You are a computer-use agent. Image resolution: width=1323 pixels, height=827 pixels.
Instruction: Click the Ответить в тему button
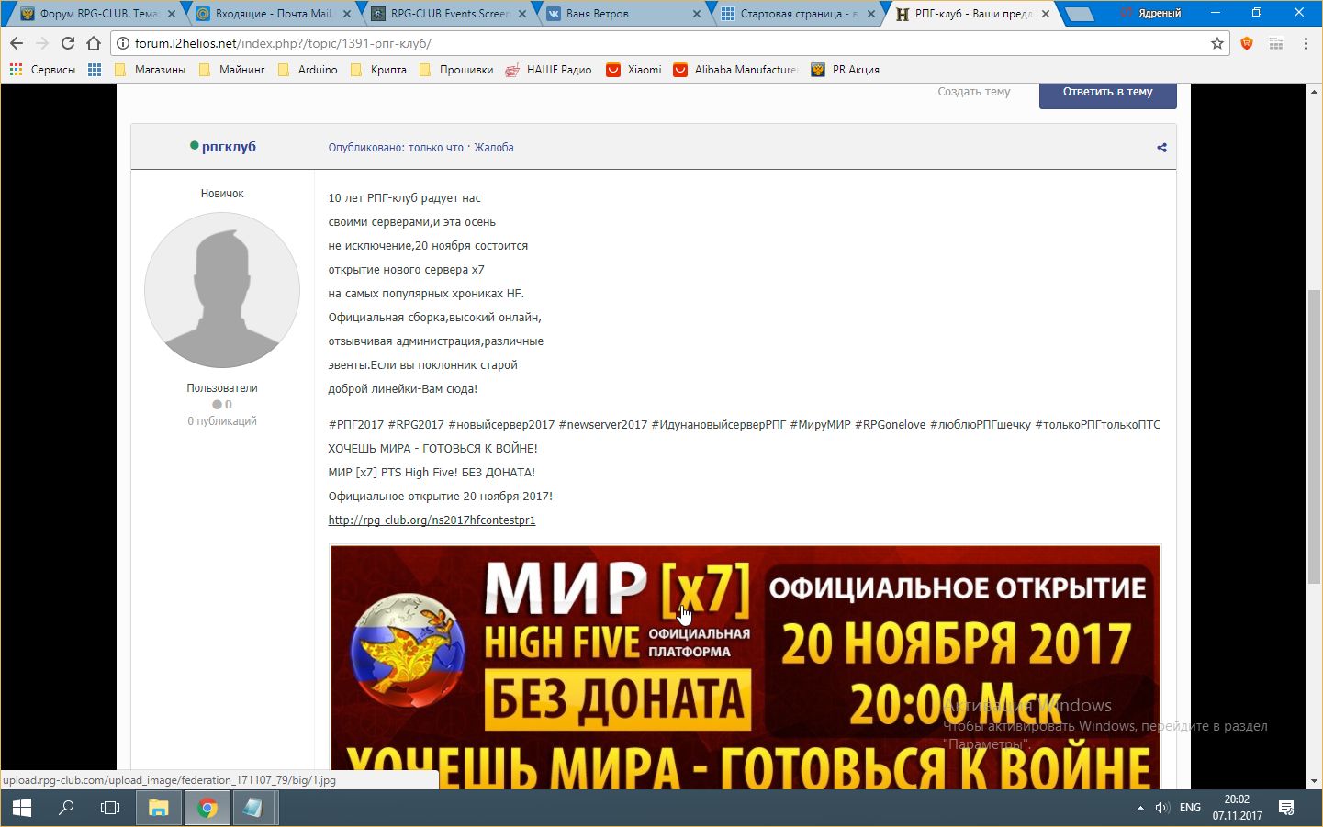tap(1107, 93)
